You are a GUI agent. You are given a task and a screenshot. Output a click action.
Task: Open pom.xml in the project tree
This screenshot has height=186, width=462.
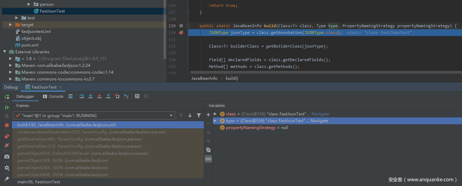pyautogui.click(x=30, y=45)
